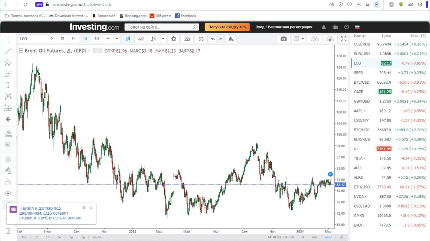Select USD/RUB in the watchlist

point(390,44)
